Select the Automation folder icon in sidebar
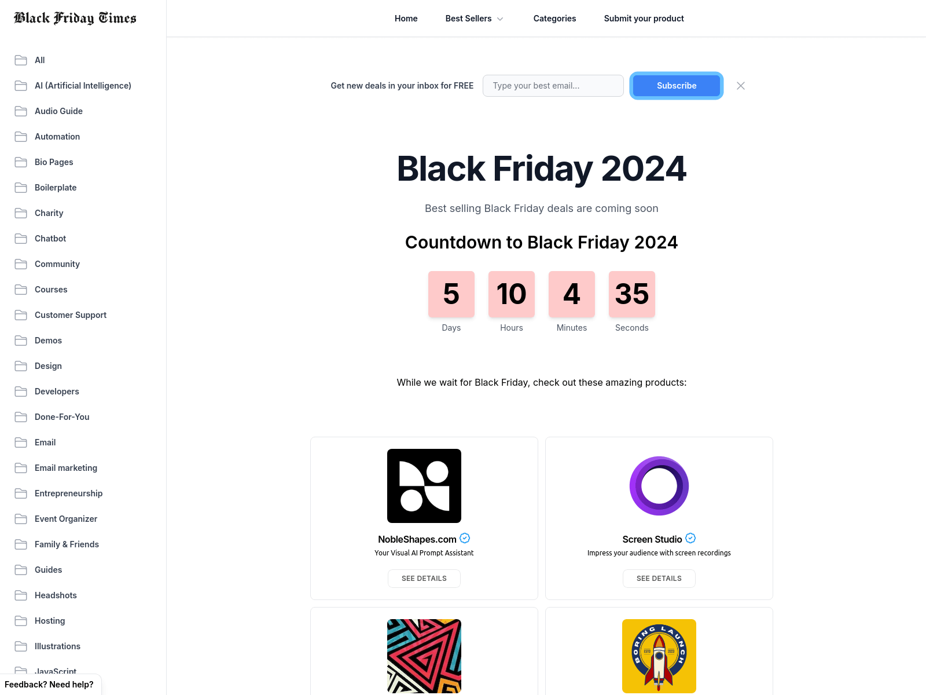The width and height of the screenshot is (926, 695). [x=21, y=137]
